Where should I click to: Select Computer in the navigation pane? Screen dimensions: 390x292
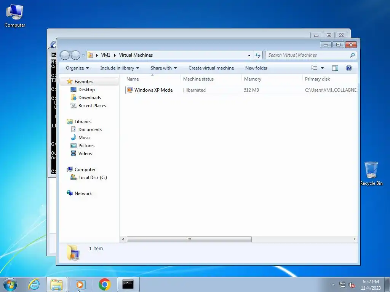tap(85, 169)
